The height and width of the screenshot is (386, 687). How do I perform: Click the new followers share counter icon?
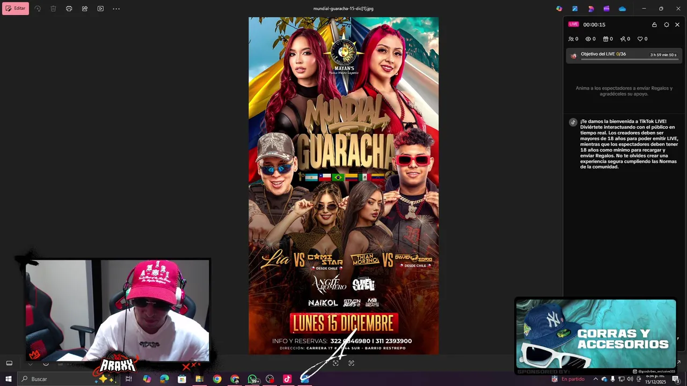pyautogui.click(x=623, y=39)
